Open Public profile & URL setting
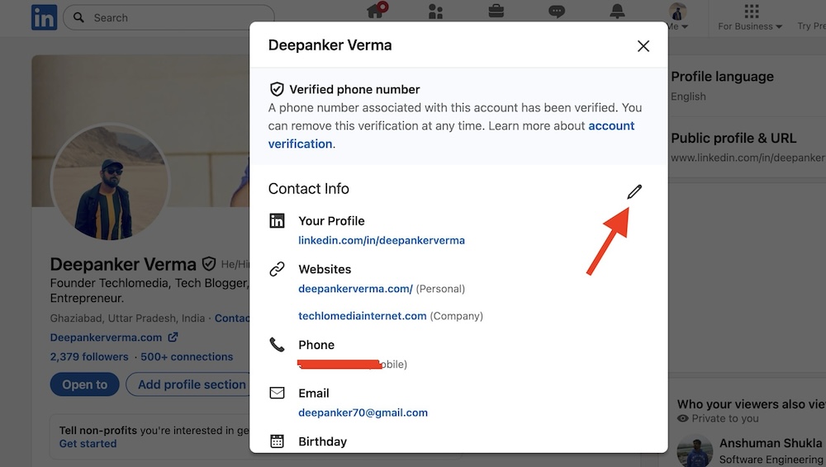Viewport: 826px width, 467px height. 733,139
